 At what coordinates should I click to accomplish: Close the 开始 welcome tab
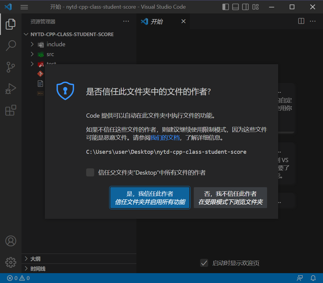point(184,21)
